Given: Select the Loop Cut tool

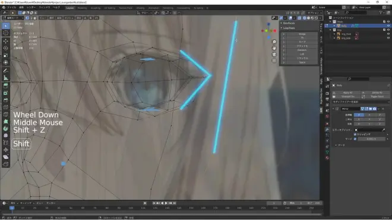Looking at the screenshot, I should [x=6, y=107].
